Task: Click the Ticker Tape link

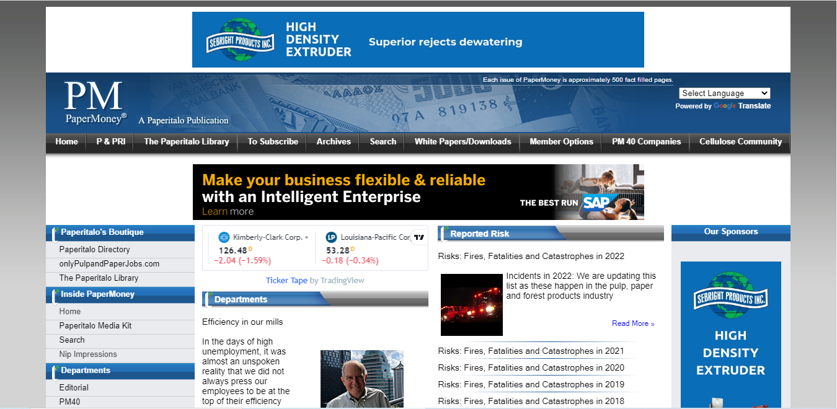Action: click(286, 281)
